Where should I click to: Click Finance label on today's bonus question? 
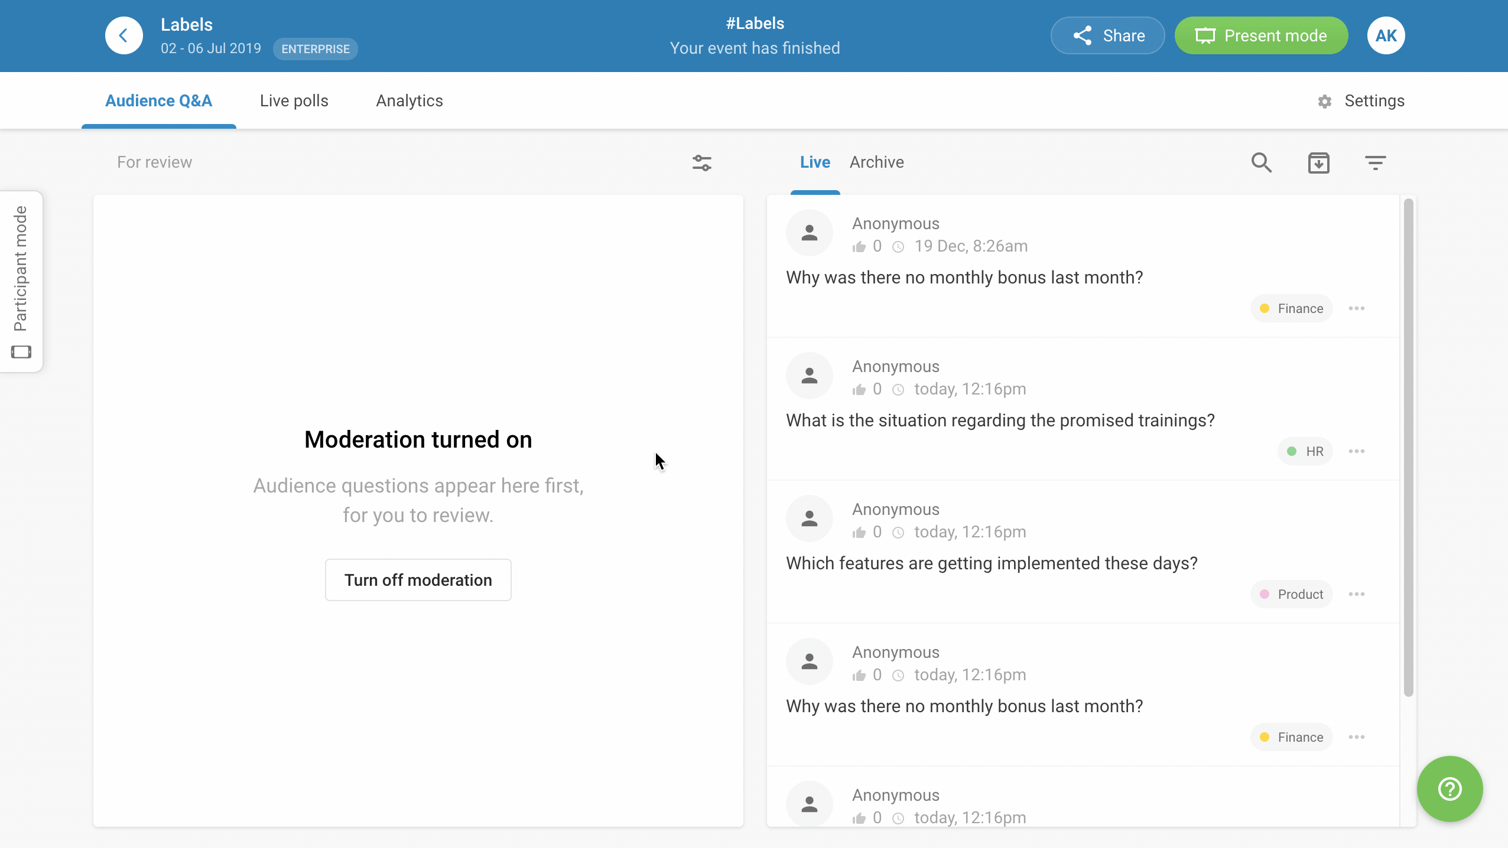point(1291,737)
